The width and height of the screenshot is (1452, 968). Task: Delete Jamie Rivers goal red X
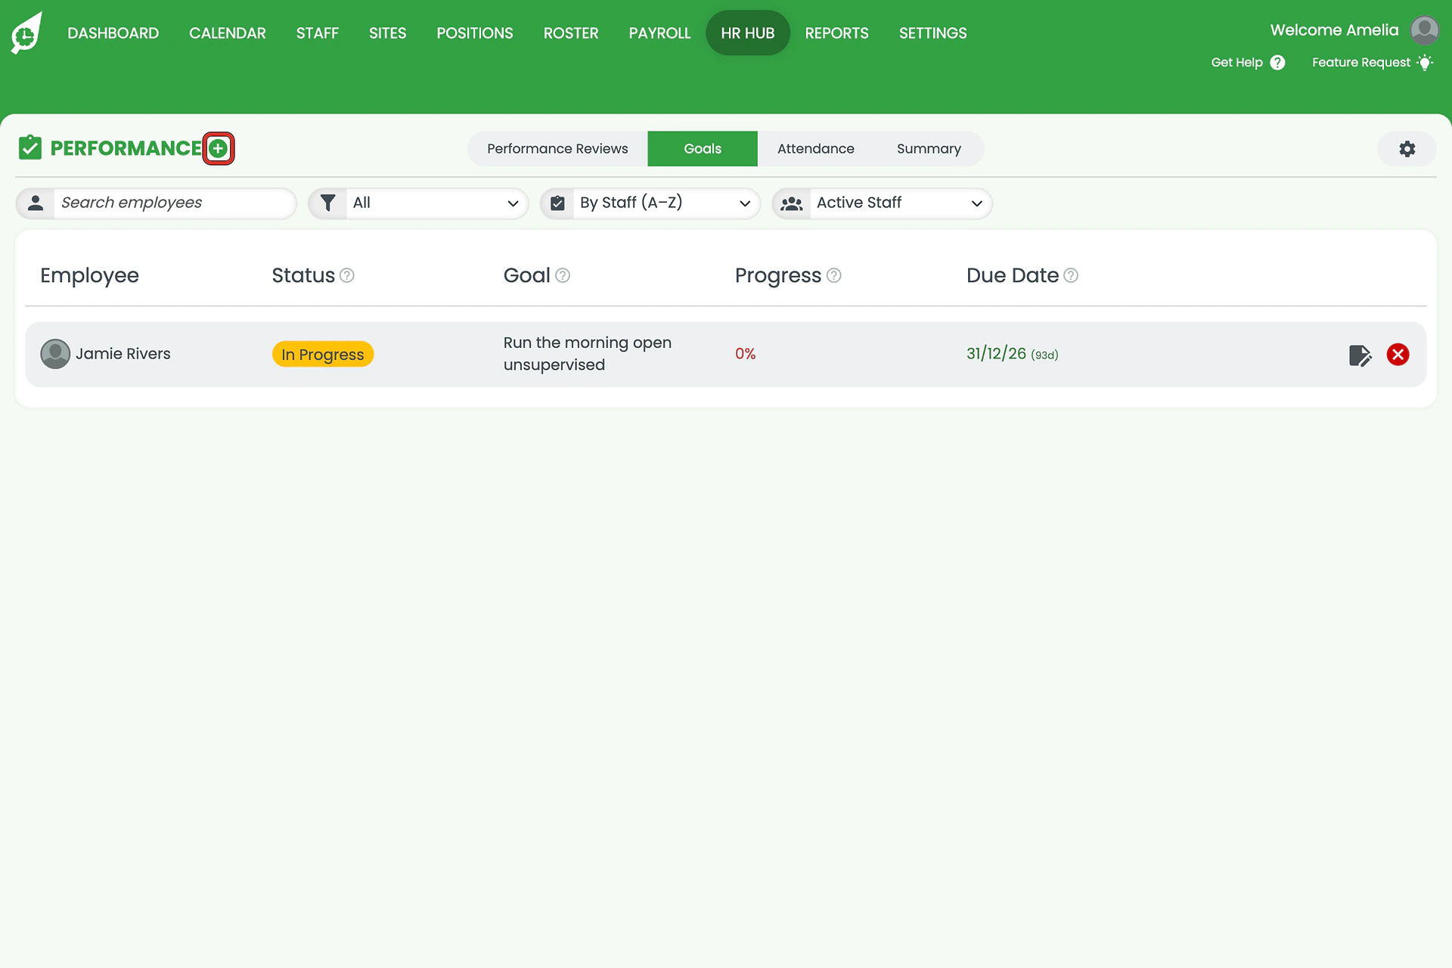[x=1398, y=355]
